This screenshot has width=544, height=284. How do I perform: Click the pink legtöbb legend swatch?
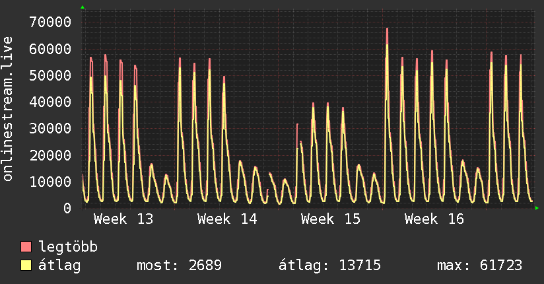[26, 246]
